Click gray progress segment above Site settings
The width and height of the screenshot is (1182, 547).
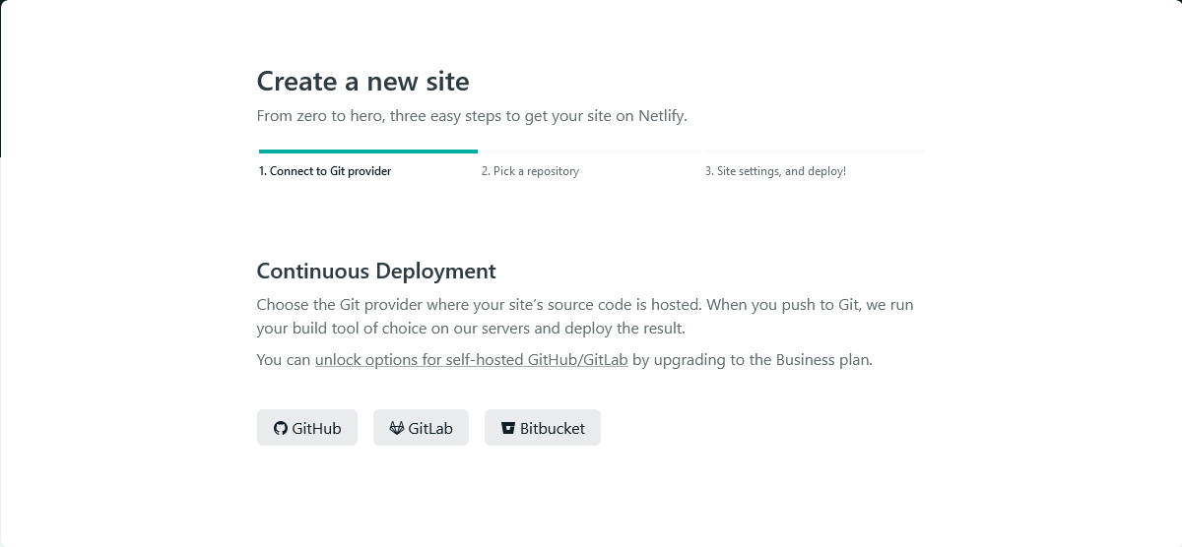(x=815, y=152)
